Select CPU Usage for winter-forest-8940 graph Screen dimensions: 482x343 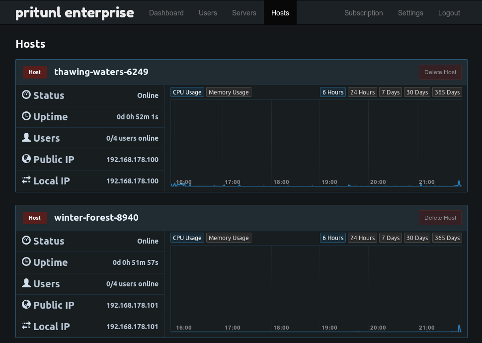[187, 238]
